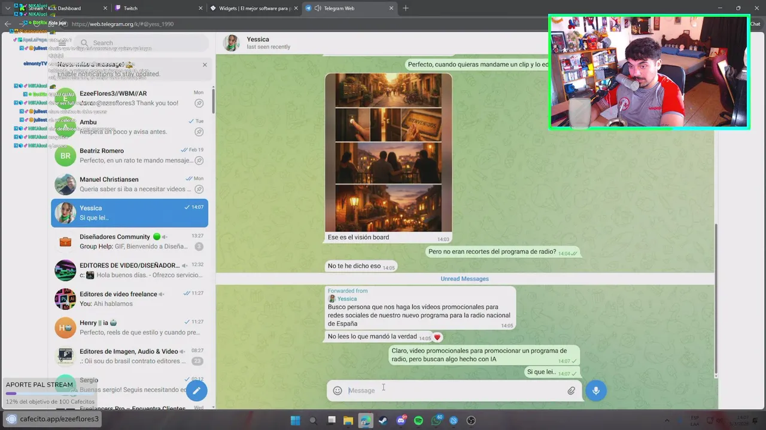Click the webcam overlay video
766x430 pixels.
pyautogui.click(x=649, y=72)
